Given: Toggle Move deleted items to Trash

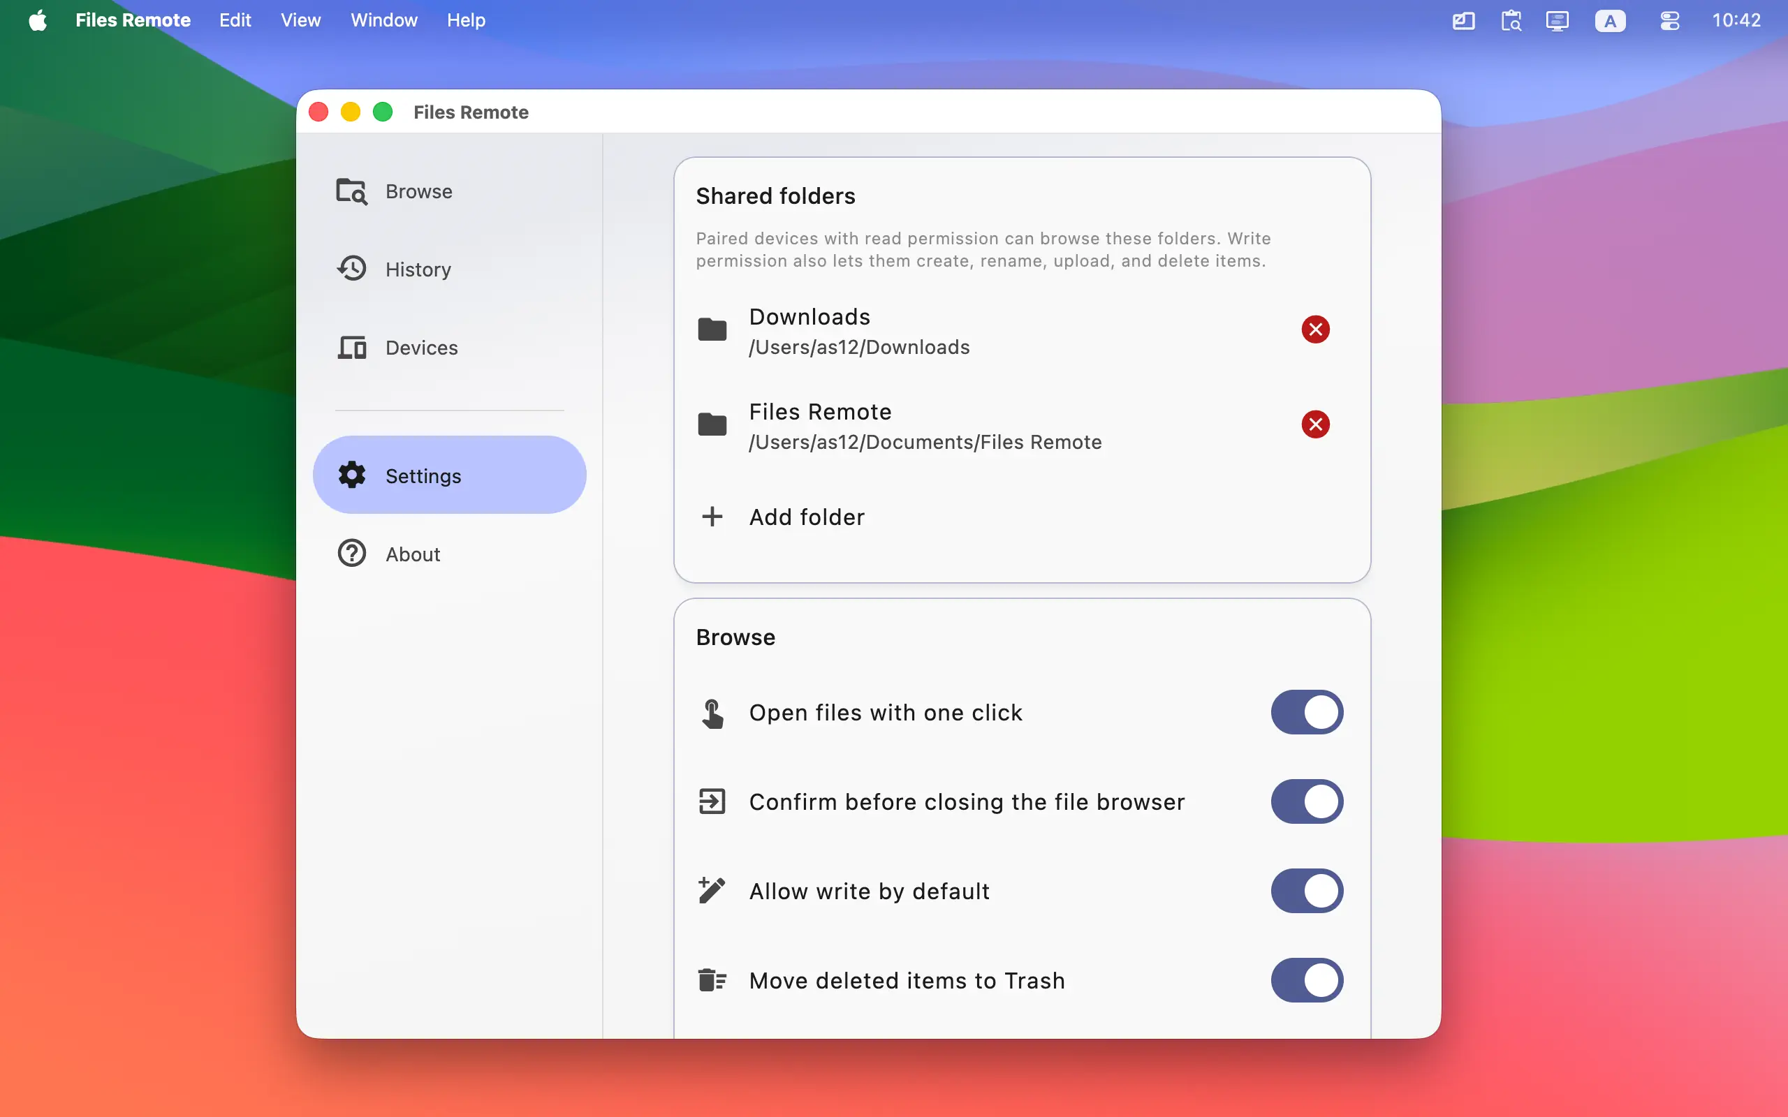Looking at the screenshot, I should click(x=1306, y=980).
